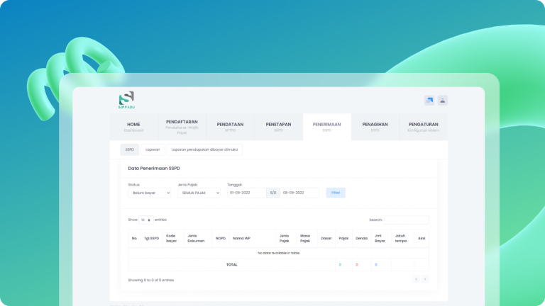Go to next table page arrow
545x306 pixels.
(425, 279)
